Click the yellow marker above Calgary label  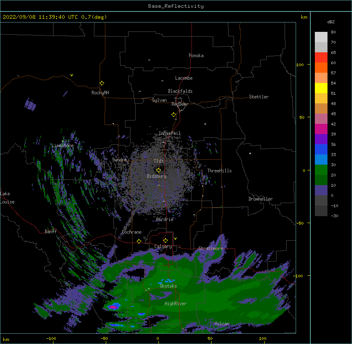point(165,240)
